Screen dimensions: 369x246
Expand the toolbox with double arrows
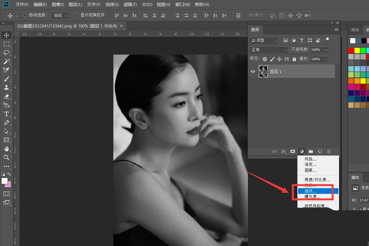(x=3, y=23)
